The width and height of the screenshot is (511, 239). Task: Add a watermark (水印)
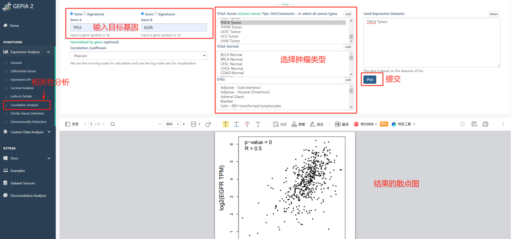click(x=280, y=124)
